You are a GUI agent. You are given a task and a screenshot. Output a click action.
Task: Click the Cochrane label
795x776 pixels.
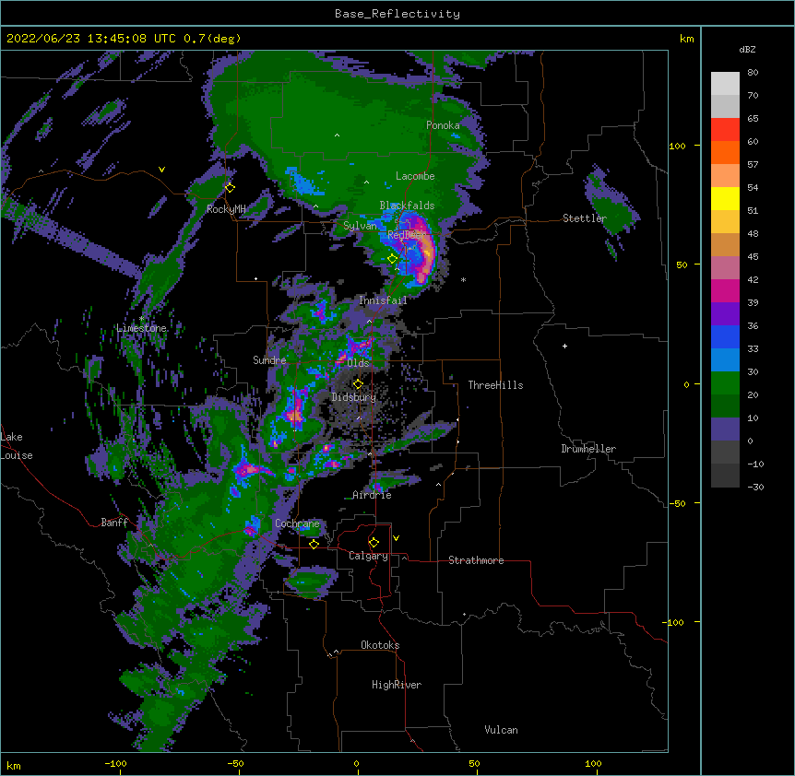pyautogui.click(x=297, y=523)
